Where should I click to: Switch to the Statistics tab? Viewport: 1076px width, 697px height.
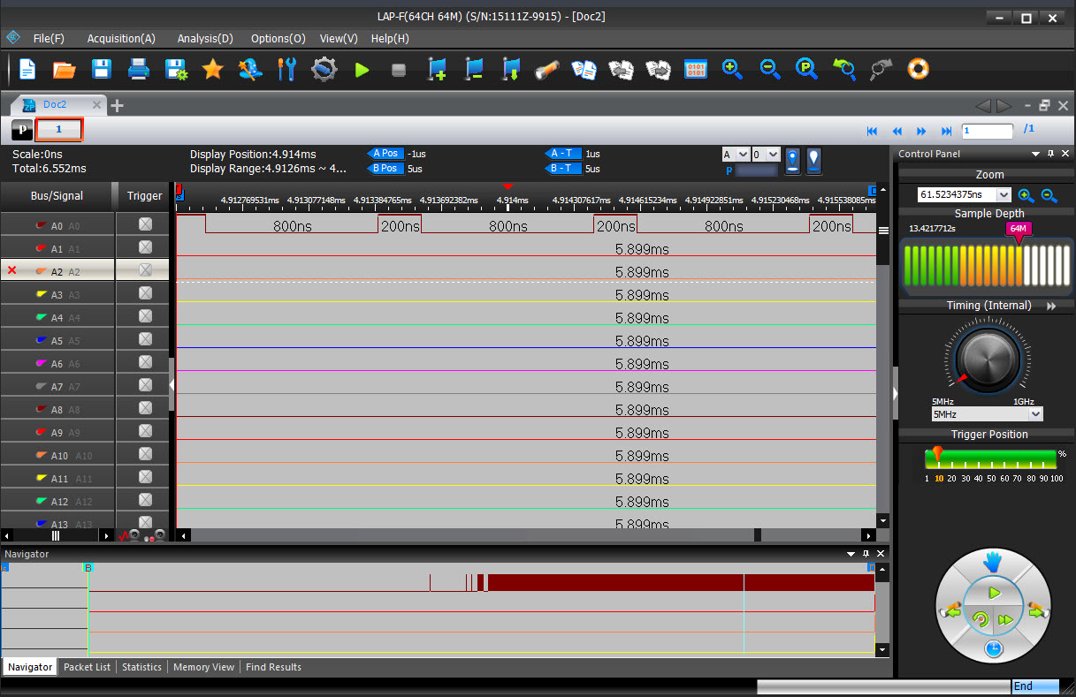tap(141, 667)
